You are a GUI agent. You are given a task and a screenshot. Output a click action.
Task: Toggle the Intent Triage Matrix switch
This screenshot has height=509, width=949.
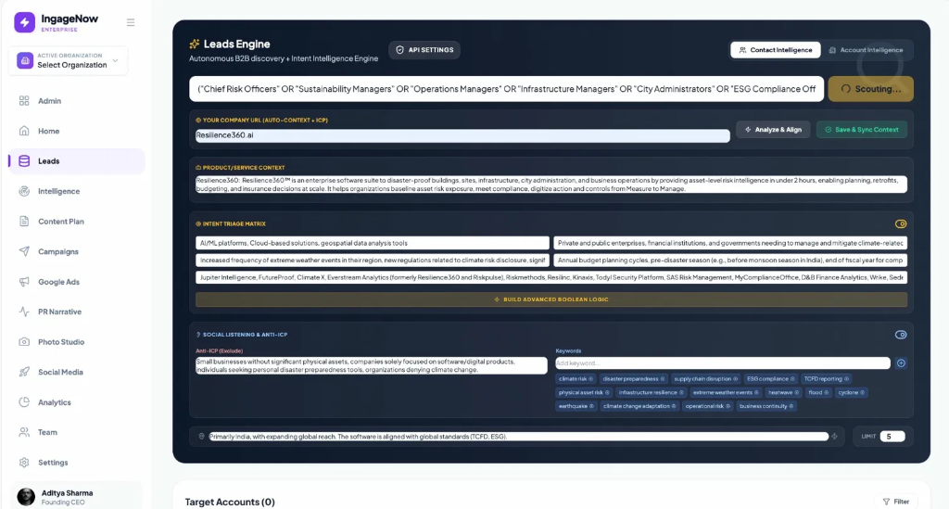901,224
